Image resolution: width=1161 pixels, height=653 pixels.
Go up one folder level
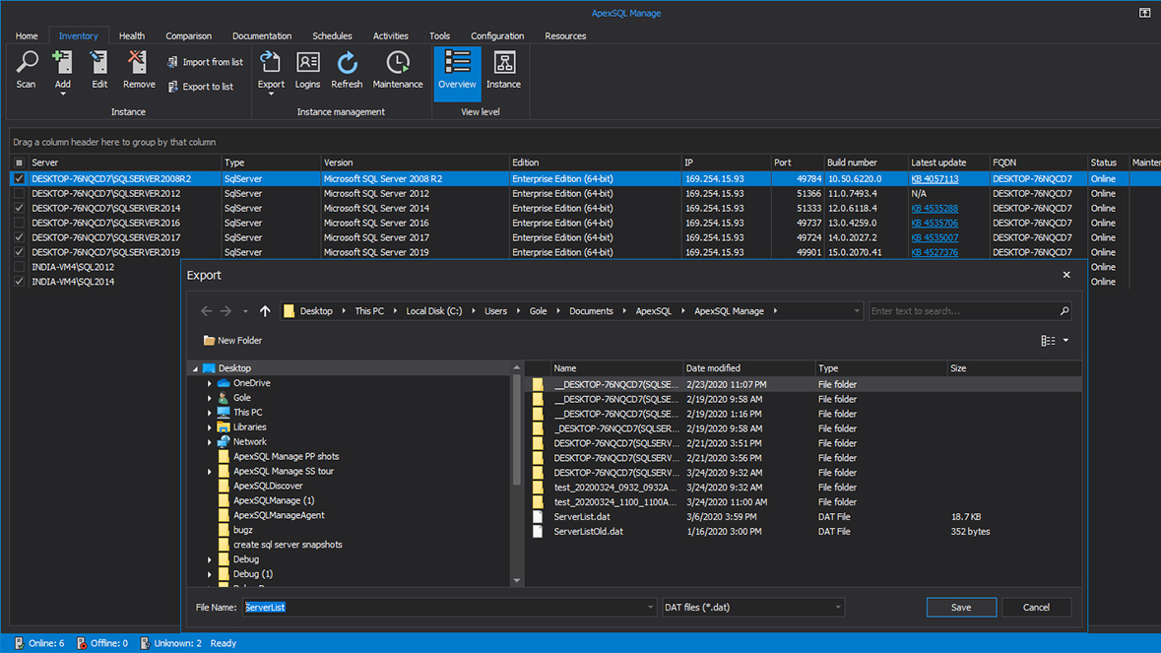264,311
